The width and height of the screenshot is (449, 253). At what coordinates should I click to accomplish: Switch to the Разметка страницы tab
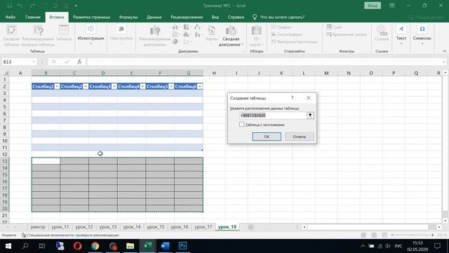point(91,17)
